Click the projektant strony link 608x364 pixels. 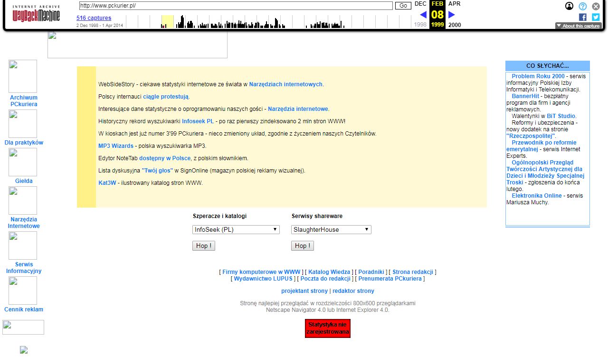point(304,291)
